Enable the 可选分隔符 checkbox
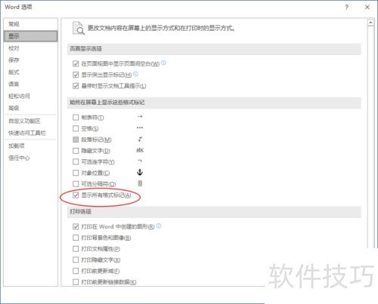Screen dimensions: 378x304 pos(76,184)
